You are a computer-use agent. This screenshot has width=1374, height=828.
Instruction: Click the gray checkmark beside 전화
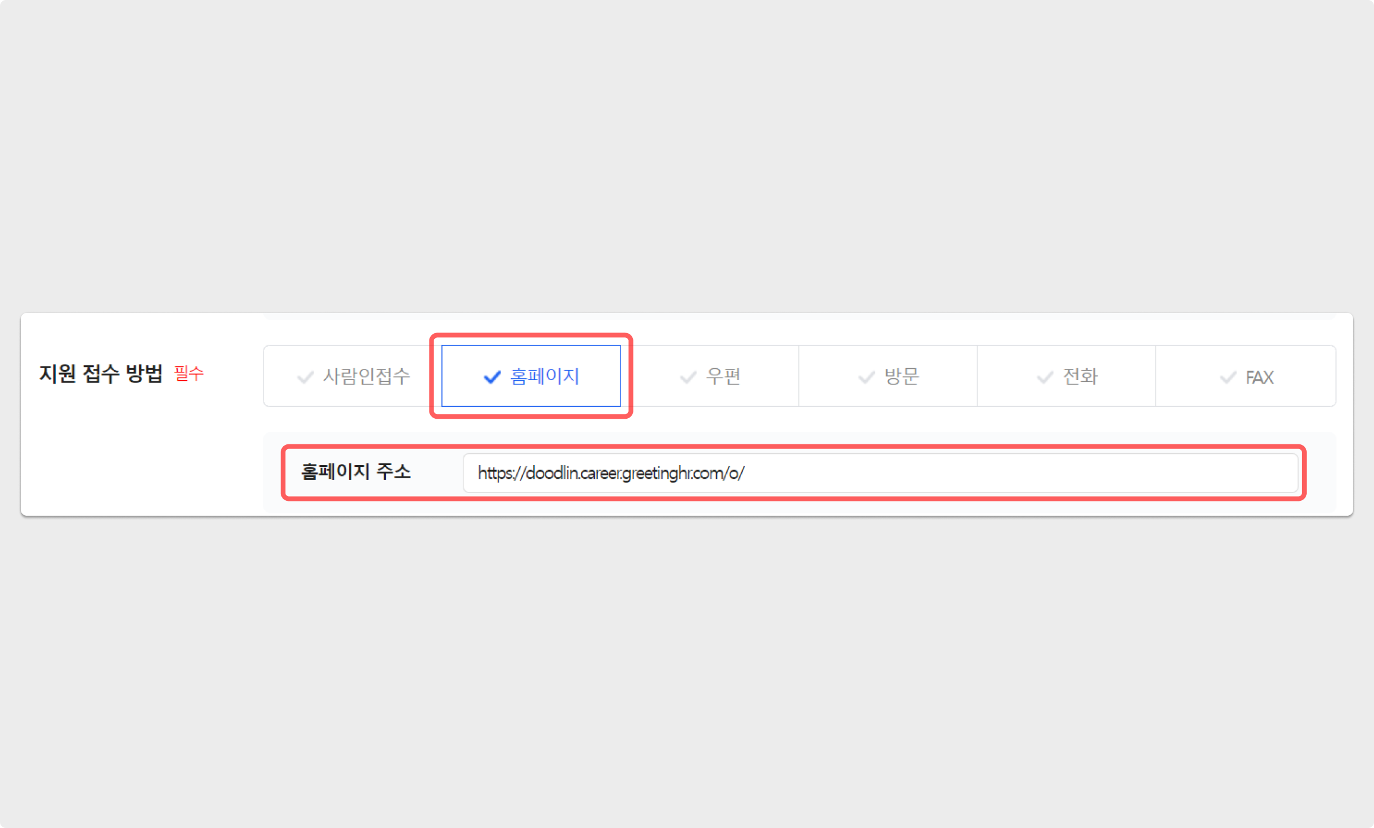pyautogui.click(x=1045, y=377)
